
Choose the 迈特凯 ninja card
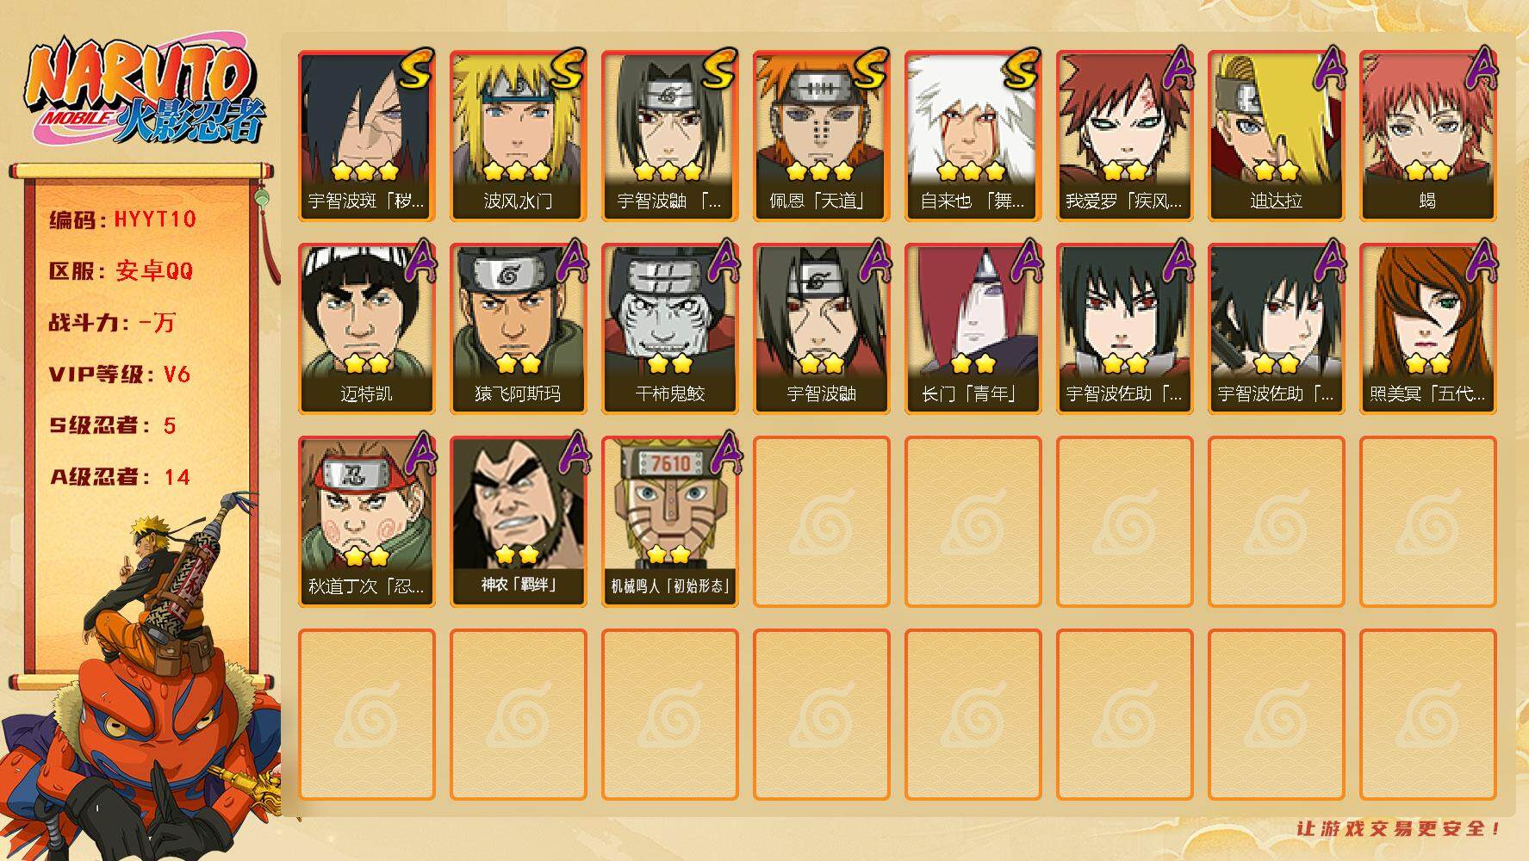tap(367, 328)
